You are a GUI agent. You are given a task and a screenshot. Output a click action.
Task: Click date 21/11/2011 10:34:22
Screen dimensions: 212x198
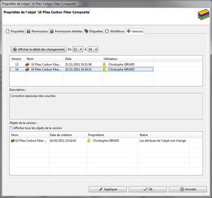pyautogui.click(x=79, y=69)
